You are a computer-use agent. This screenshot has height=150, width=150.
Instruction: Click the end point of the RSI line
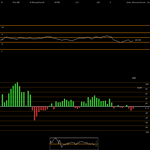[x=133, y=41]
